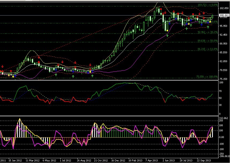The height and width of the screenshot is (163, 230).
Task: Click the -180 level on CCI scale
Action: point(221,150)
